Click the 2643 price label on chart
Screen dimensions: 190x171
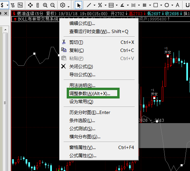[159, 120]
